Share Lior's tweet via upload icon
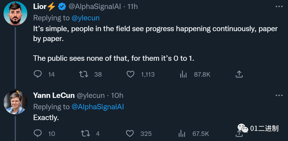 point(239,74)
